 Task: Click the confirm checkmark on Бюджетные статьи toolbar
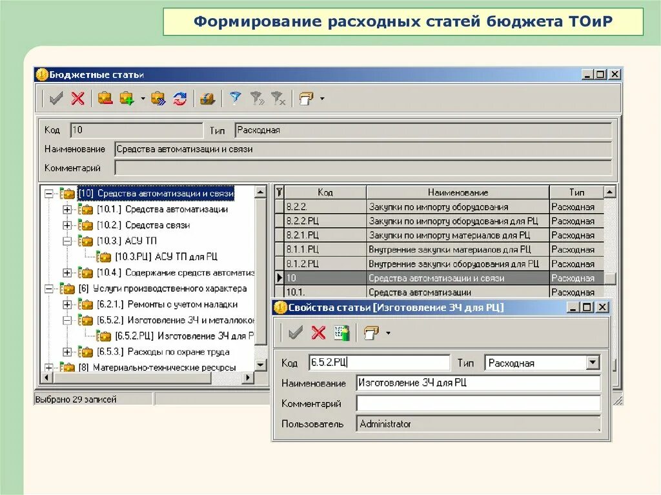pos(55,98)
